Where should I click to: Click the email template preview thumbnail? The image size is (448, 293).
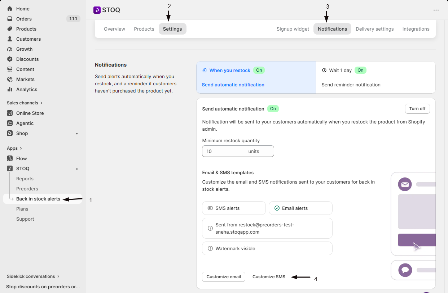pyautogui.click(x=413, y=213)
